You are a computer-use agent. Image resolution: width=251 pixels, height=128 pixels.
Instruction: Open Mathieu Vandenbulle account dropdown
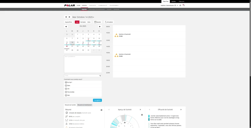(x=169, y=5)
